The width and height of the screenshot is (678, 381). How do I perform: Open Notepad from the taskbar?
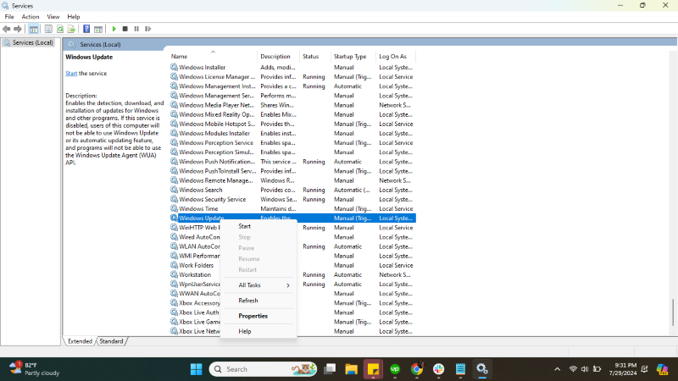460,369
